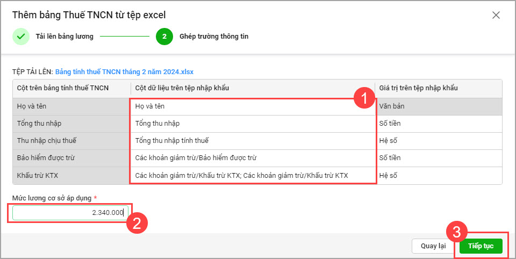Viewport: 516px width, 259px height.
Task: Click the green checkmark step one icon
Action: 20,37
